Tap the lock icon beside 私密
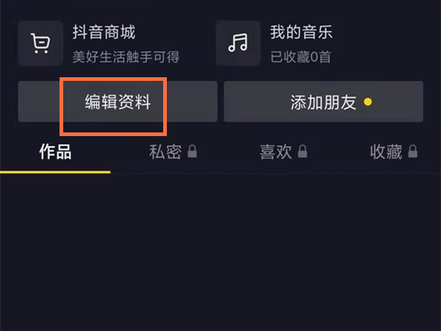The image size is (441, 331). 193,152
